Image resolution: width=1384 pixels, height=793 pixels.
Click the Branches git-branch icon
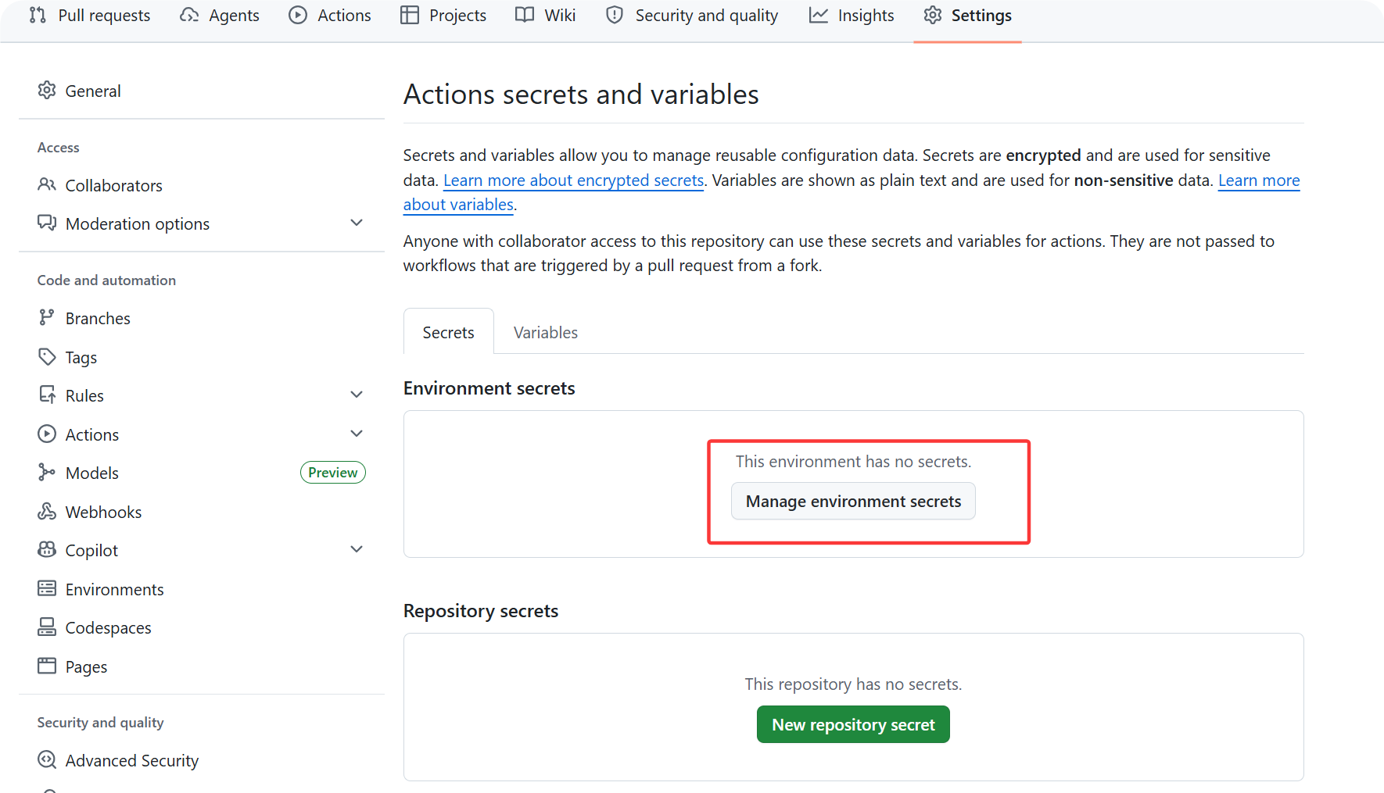(x=47, y=318)
